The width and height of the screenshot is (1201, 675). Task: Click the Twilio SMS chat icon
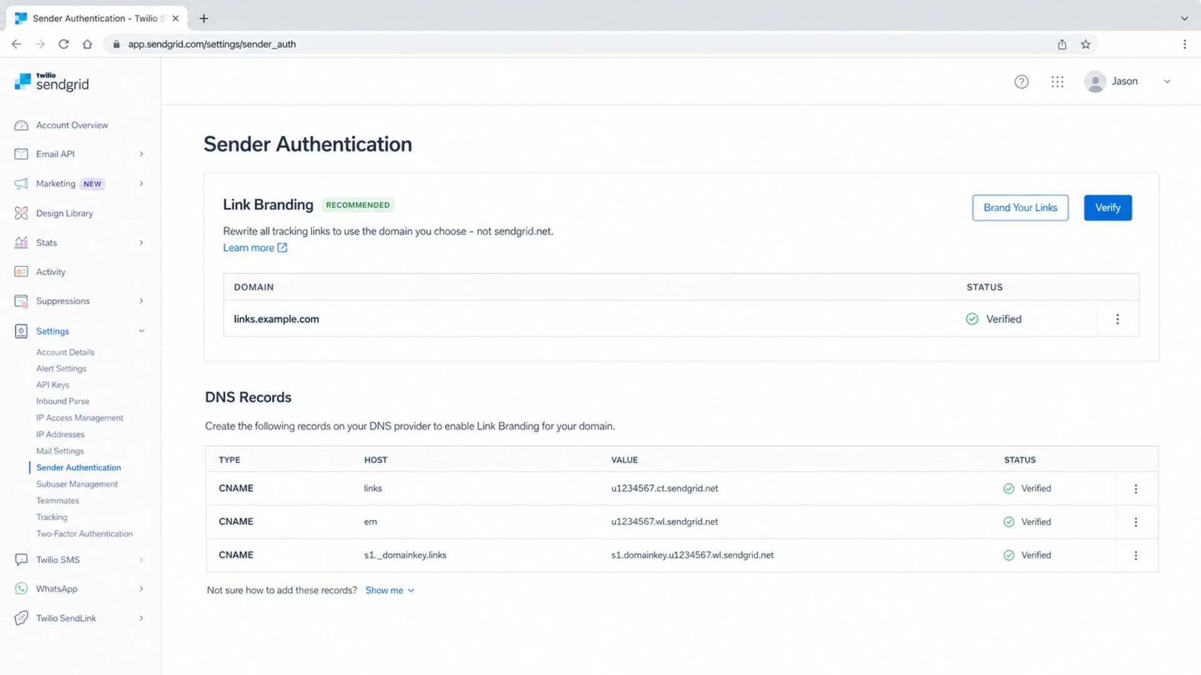(21, 560)
